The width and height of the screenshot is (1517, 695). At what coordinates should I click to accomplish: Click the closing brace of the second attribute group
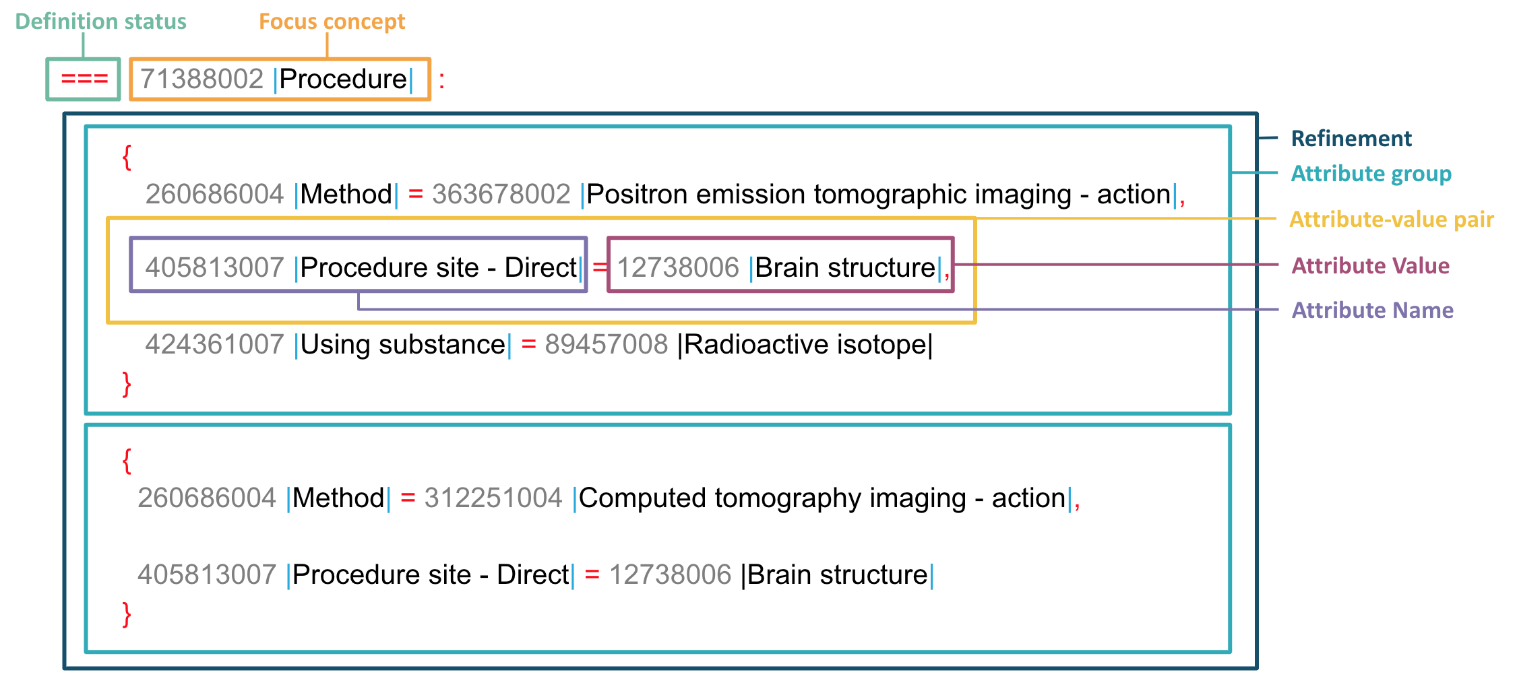coord(127,615)
